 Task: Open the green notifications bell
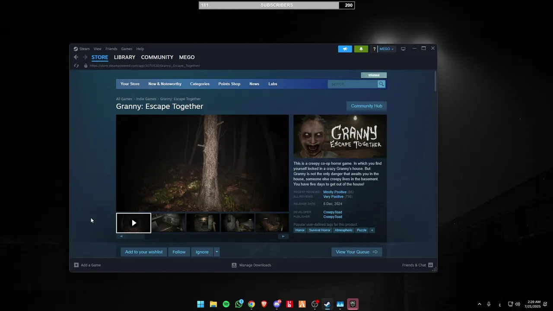[361, 49]
